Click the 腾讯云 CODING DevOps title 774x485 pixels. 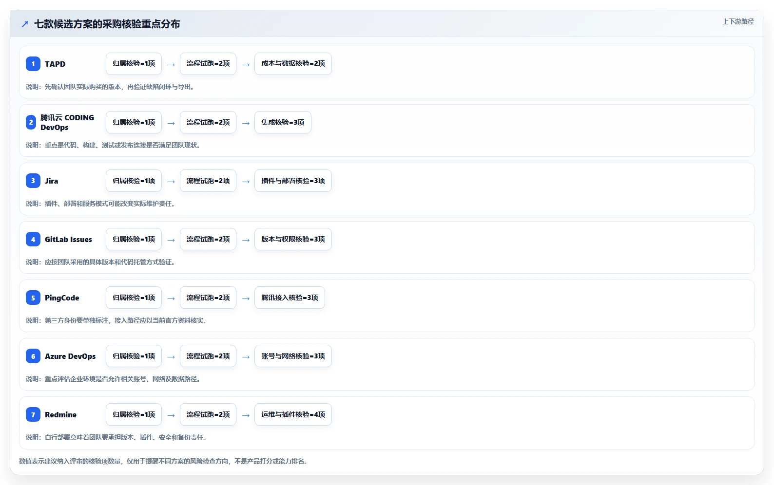tap(67, 122)
